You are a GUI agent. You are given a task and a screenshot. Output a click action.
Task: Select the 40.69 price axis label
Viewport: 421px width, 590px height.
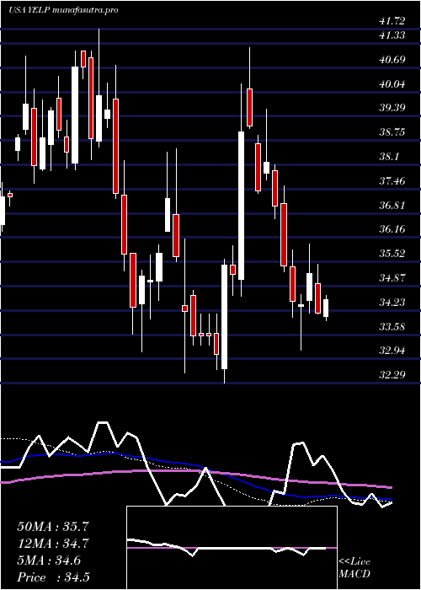pyautogui.click(x=393, y=60)
